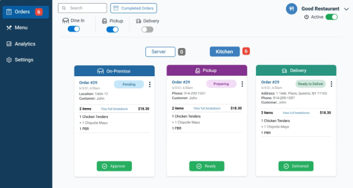353x188 pixels.
Task: Click the Ready to Deliver status badge
Action: tap(310, 84)
